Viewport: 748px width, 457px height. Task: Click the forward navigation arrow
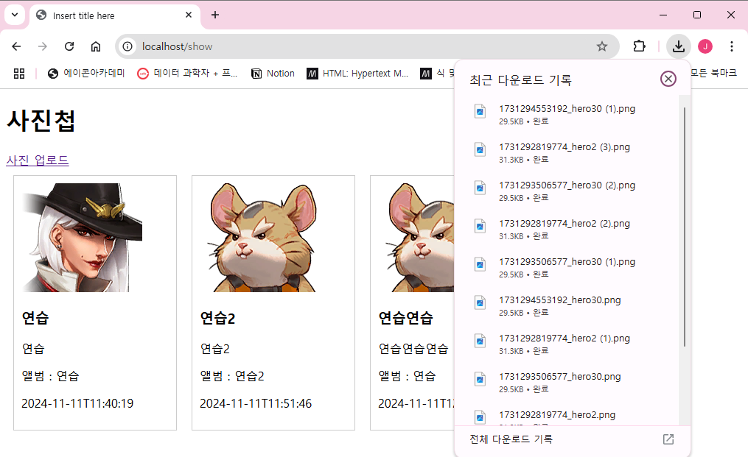pyautogui.click(x=43, y=46)
